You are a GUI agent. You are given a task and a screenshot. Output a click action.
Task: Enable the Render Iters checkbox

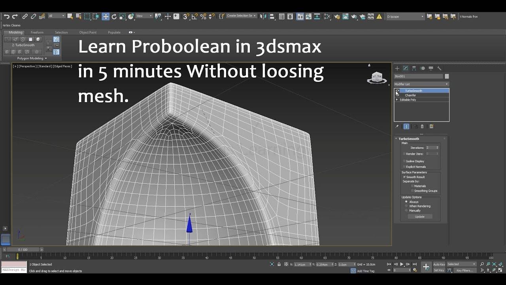click(x=404, y=154)
